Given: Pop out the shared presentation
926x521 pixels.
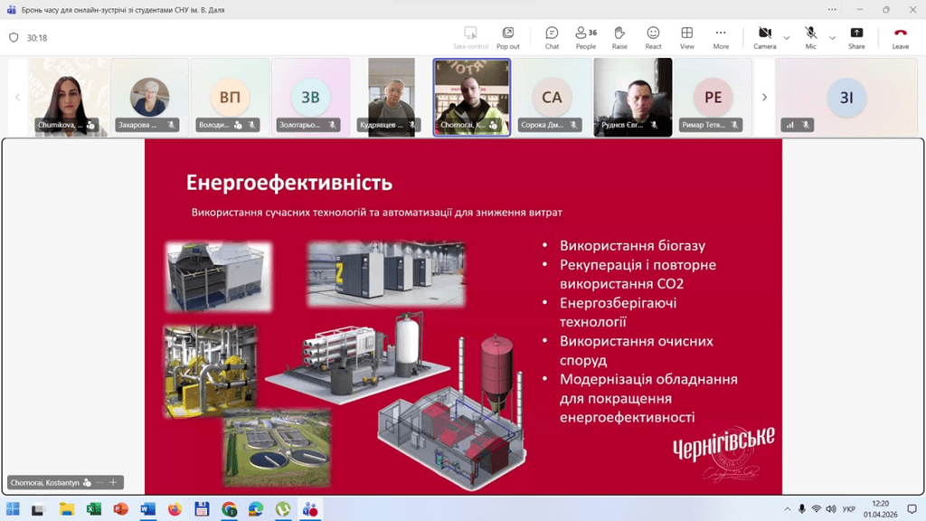Looking at the screenshot, I should pos(508,37).
